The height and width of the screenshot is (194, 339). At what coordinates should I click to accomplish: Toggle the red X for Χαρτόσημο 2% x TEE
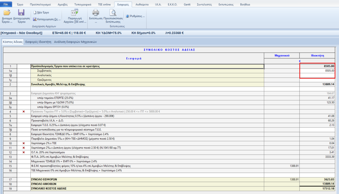click(24, 144)
